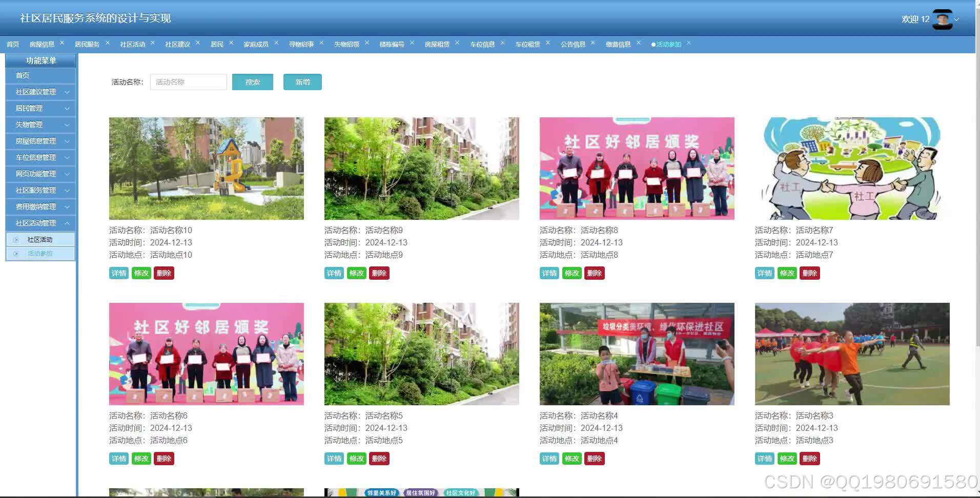Switch to the 居民服务 tab

[x=87, y=44]
